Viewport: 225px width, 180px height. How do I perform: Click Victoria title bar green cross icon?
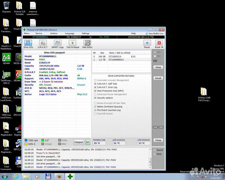(x=24, y=30)
